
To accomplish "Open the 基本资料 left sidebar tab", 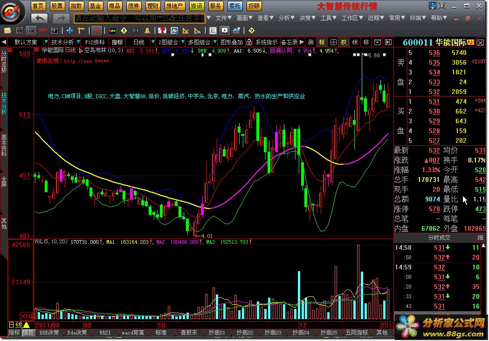I will [x=4, y=145].
